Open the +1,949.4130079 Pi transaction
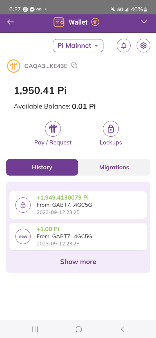 tap(78, 205)
